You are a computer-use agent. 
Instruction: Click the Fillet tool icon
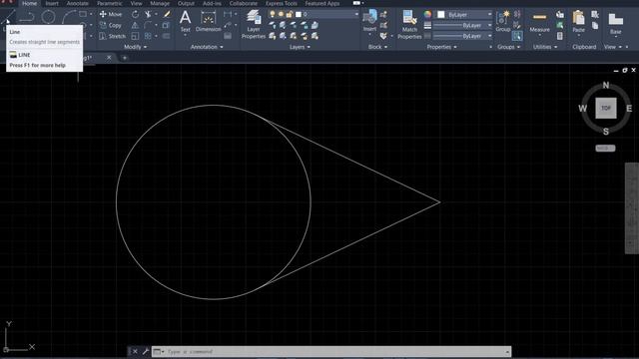point(148,25)
